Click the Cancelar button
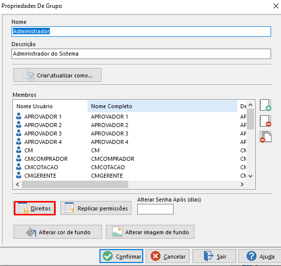The height and width of the screenshot is (266, 281). 168,256
